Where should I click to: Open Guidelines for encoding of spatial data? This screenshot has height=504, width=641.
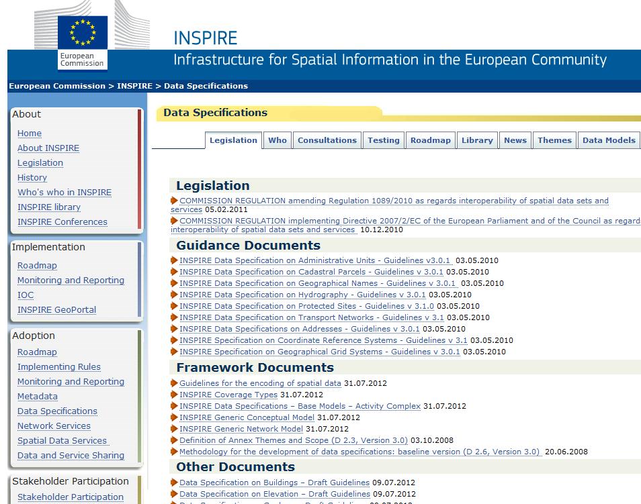pos(260,383)
